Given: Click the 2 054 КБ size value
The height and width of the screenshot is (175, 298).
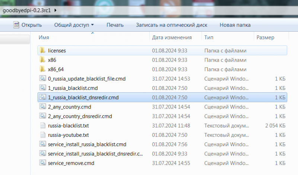Looking at the screenshot, I should click(x=275, y=126).
